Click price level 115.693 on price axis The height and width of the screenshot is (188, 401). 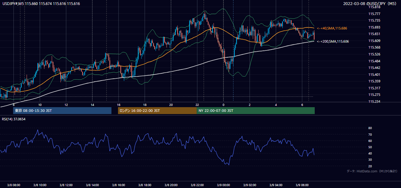coord(374,27)
